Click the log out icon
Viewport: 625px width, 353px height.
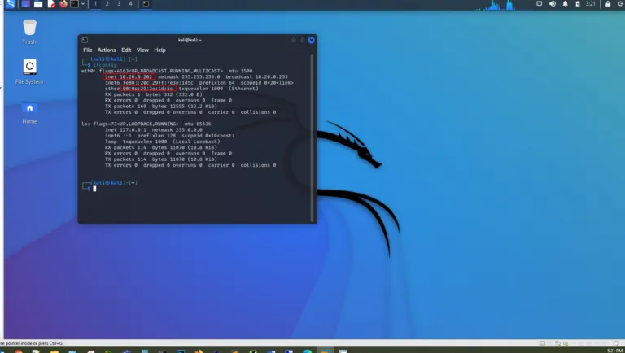[x=621, y=4]
